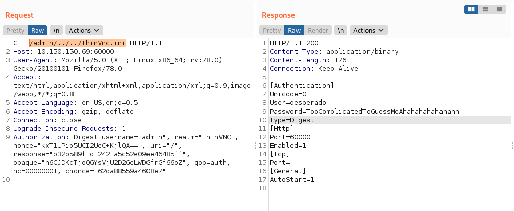Click the response hash value line
514x211 pixels.
click(x=101, y=154)
